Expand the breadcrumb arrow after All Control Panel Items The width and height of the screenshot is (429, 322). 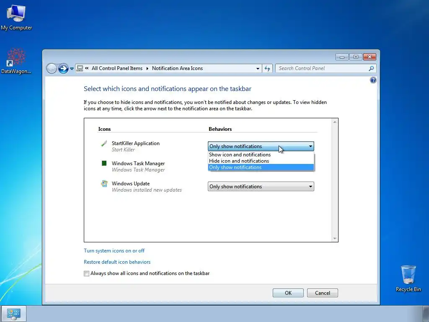point(147,68)
